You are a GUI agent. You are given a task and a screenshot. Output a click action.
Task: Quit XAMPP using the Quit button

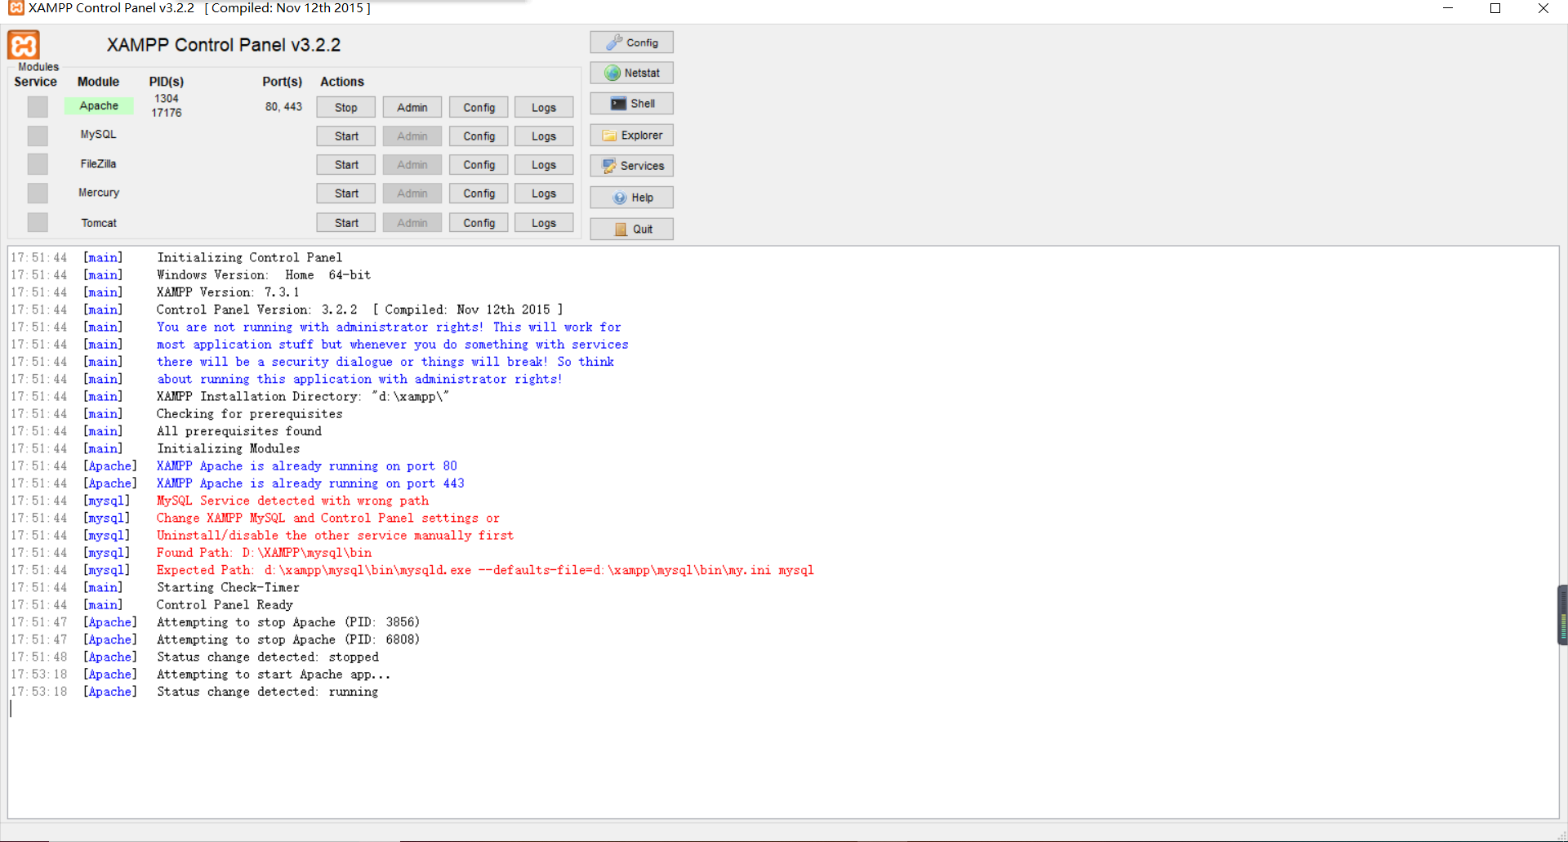[632, 229]
